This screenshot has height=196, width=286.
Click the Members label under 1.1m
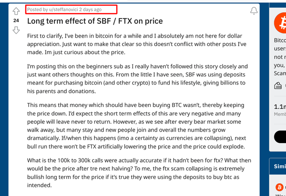click(x=280, y=114)
